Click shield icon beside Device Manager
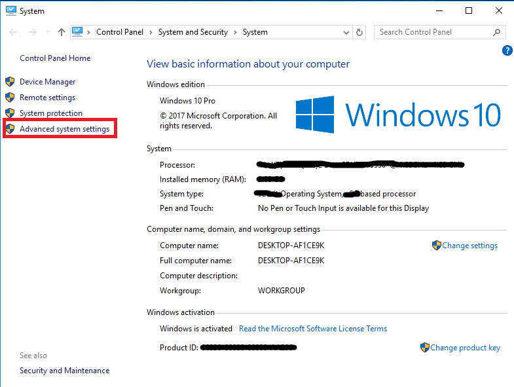Screen dimensions: 514x387 click(10, 81)
